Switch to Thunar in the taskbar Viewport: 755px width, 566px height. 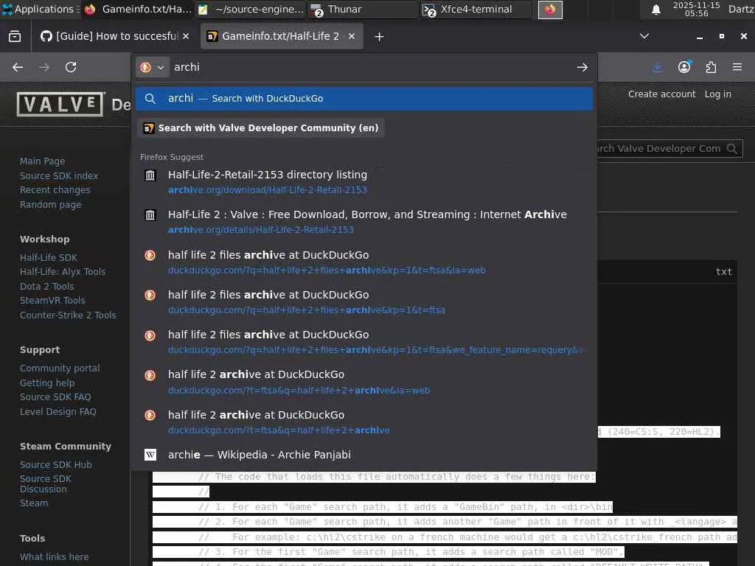363,9
